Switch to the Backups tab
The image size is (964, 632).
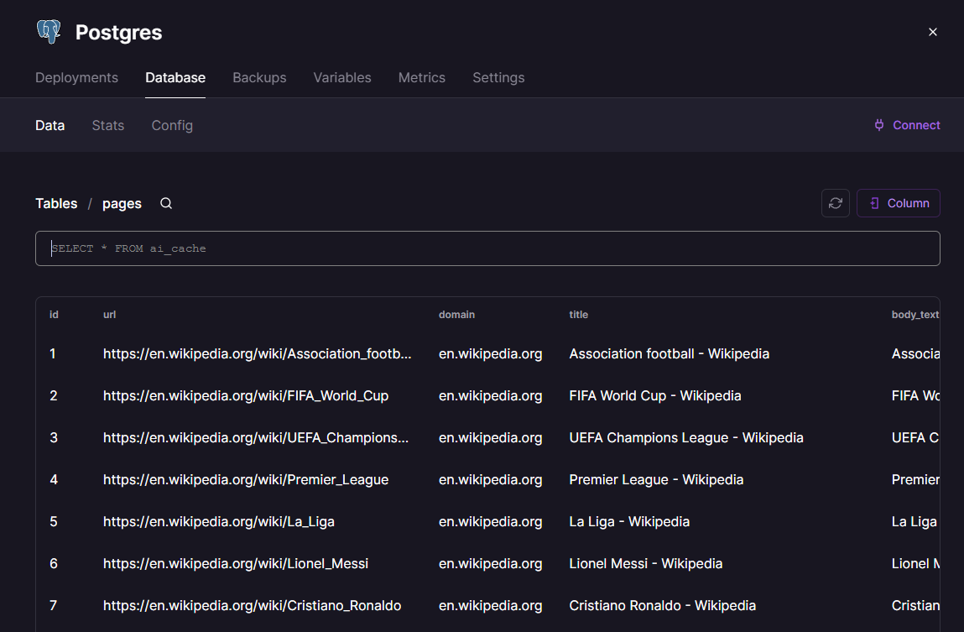259,77
